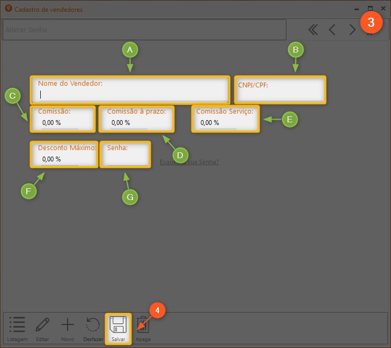Image resolution: width=391 pixels, height=348 pixels.
Task: Go to next record arrow
Action: point(352,30)
